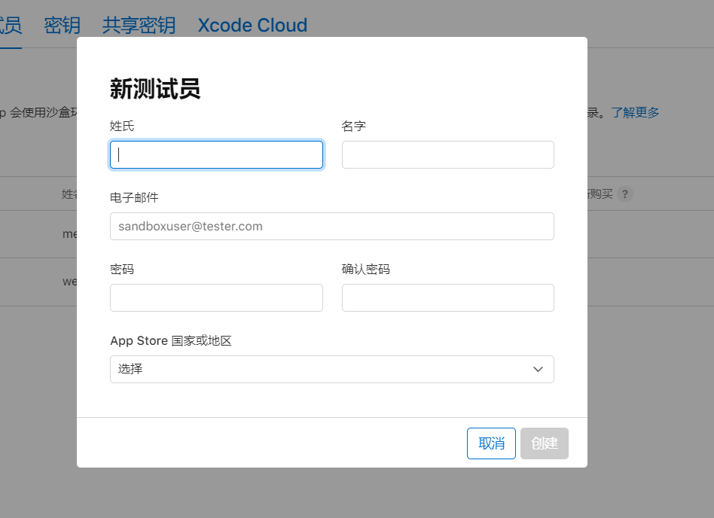
Task: Click the 取消 button
Action: [491, 443]
